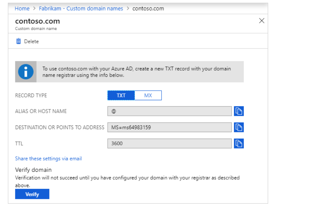316x216 pixels.
Task: Click the Verify domain heading
Action: [33, 170]
